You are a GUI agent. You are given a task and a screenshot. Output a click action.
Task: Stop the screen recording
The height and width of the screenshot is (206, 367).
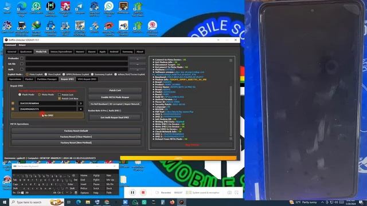point(143,192)
